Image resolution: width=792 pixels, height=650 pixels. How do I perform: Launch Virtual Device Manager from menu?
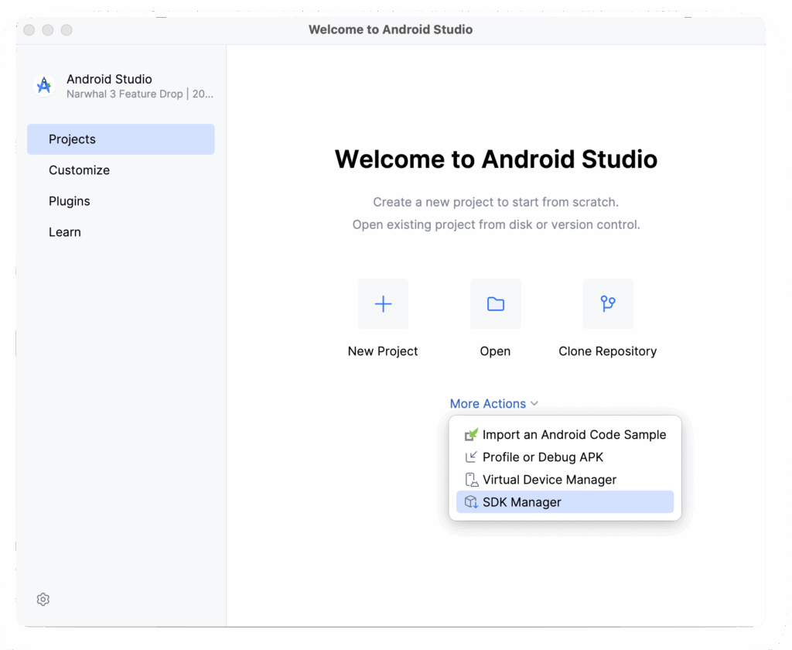click(x=565, y=480)
